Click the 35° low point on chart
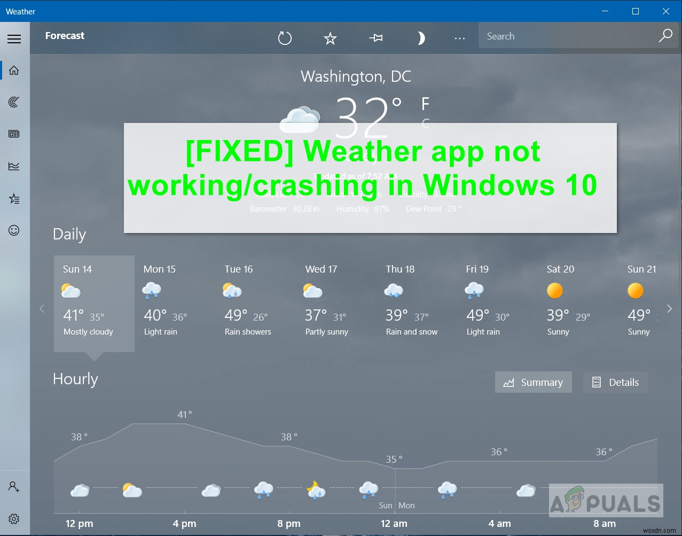This screenshot has width=682, height=536. point(394,459)
